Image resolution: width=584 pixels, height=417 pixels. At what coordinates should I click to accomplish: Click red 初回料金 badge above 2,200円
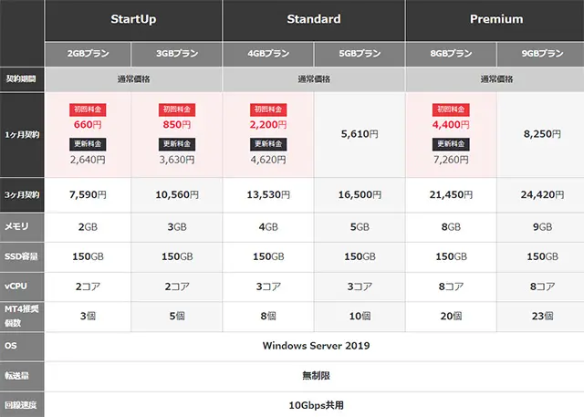(x=268, y=109)
